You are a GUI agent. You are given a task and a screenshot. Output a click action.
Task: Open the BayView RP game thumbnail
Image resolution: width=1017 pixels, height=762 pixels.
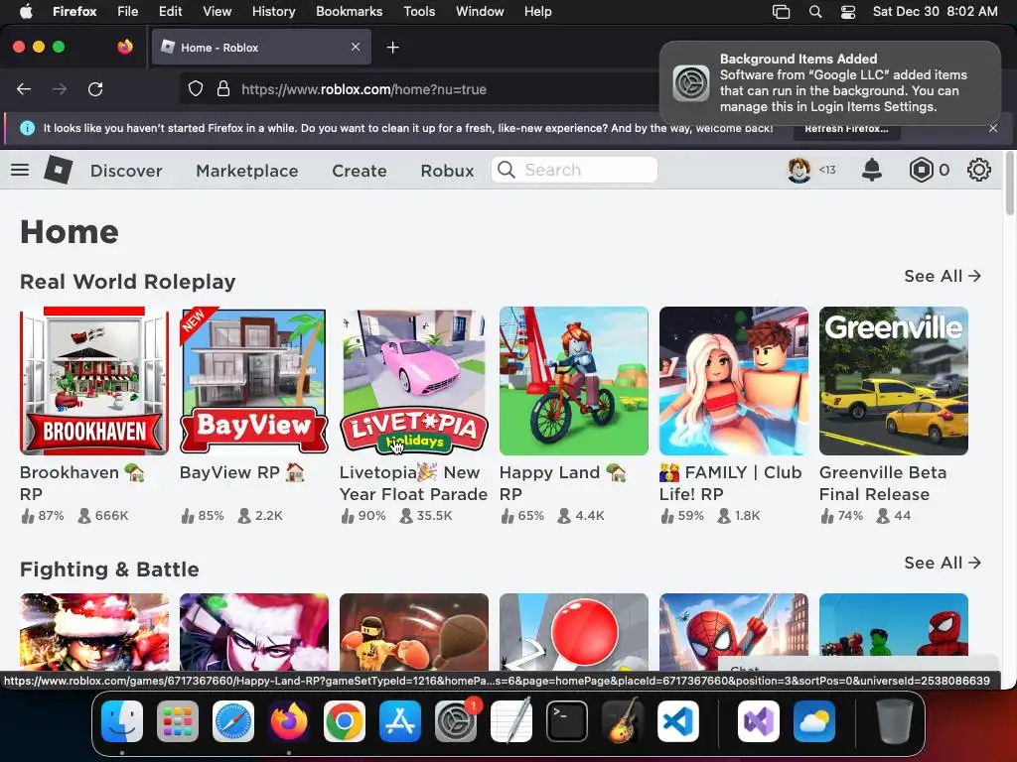coord(254,381)
